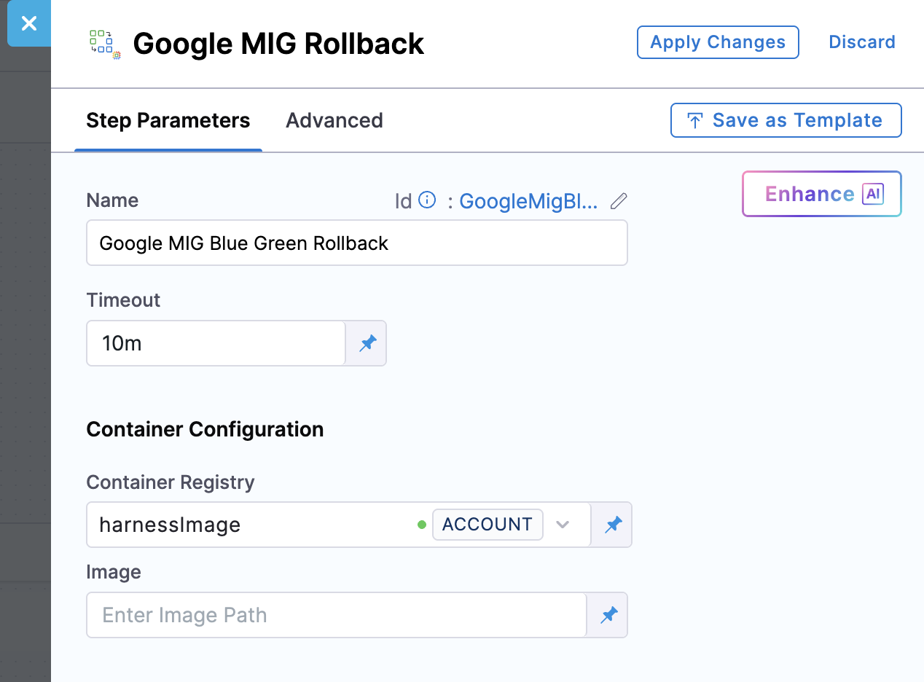Open the Advanced tab
Viewport: 924px width, 682px height.
click(x=334, y=120)
